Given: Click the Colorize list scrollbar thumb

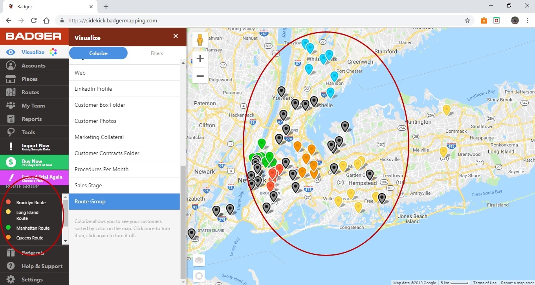Looking at the screenshot, I should pyautogui.click(x=183, y=221).
